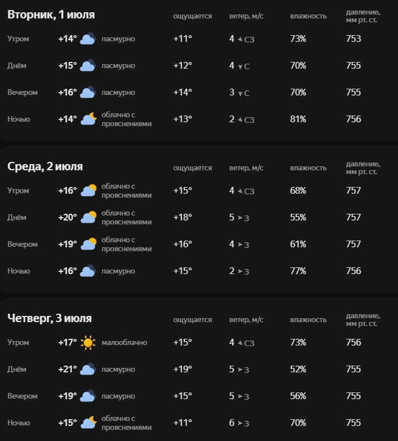Screen dimensions: 398x441
Task: Click the north wind arrow for Tuesday evening
Action: (x=240, y=93)
